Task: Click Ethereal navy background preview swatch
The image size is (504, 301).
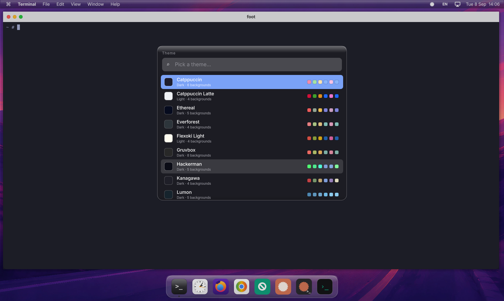Action: click(x=169, y=110)
